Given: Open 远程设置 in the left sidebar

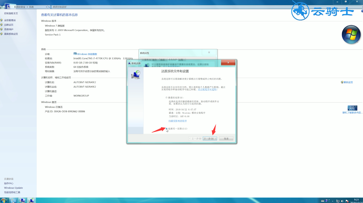Looking at the screenshot, I should 9,25.
